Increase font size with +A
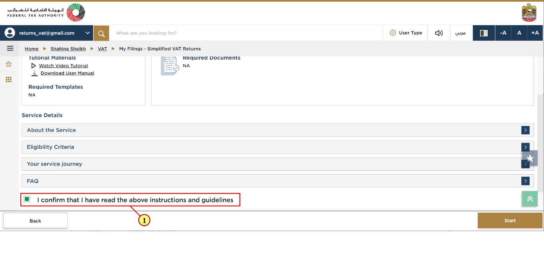This screenshot has height=259, width=544. point(535,33)
